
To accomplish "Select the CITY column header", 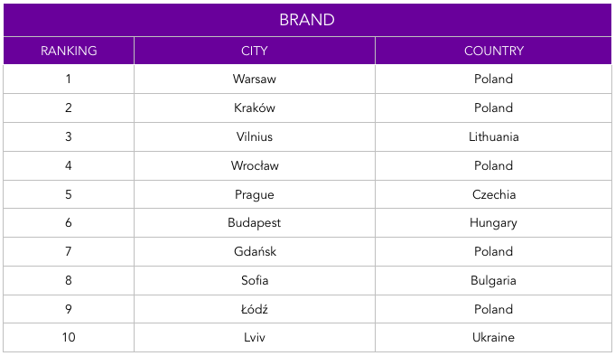I will tap(254, 51).
